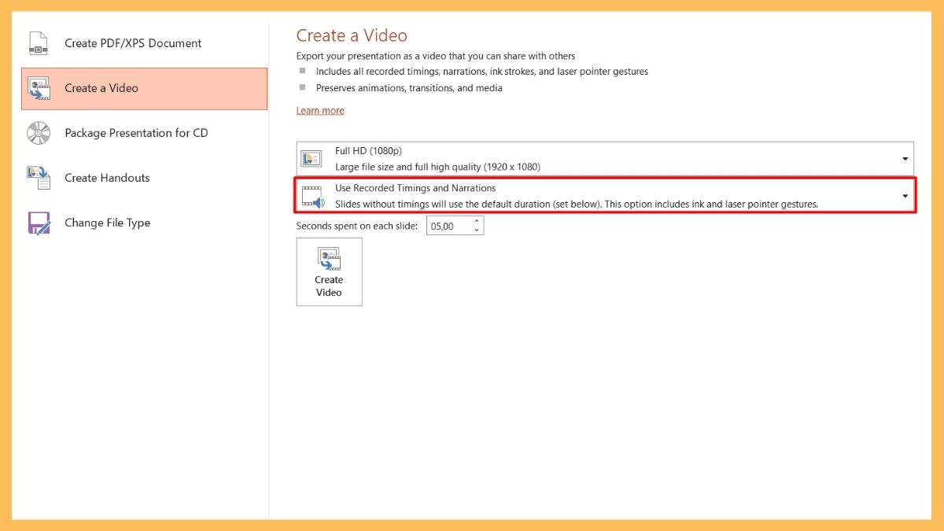Select Create Handouts from the sidebar
Screen dimensions: 944x531
[107, 177]
